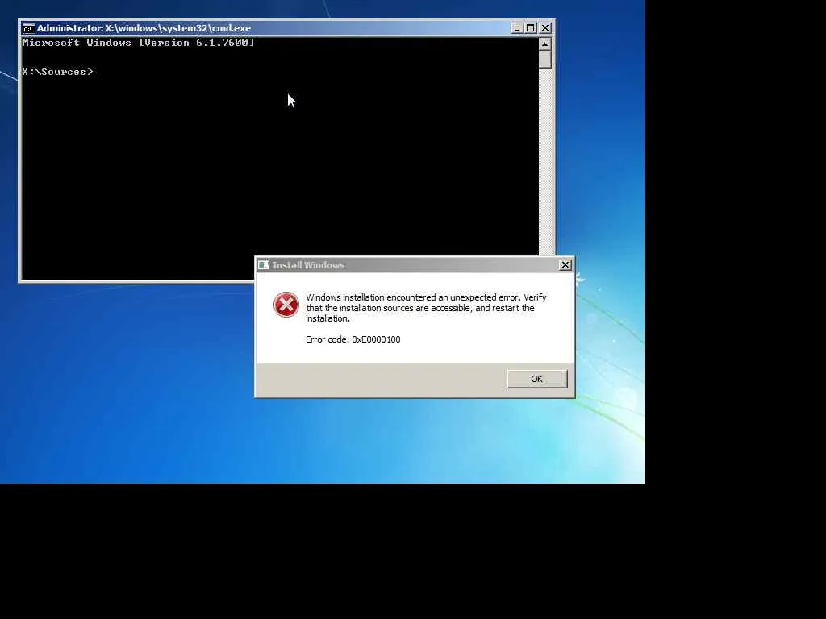
Task: Maximize the cmd.exe window
Action: [531, 28]
